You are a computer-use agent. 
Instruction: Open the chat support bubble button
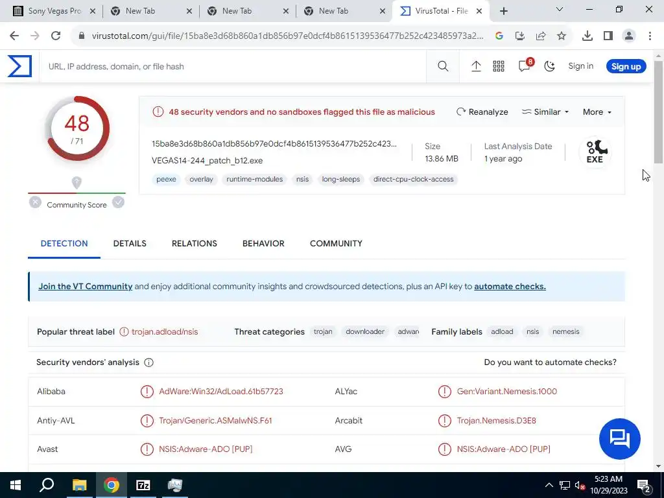619,439
